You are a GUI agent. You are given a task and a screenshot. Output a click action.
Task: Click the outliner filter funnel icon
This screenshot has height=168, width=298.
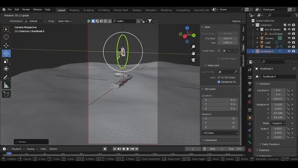[x=296, y=15]
